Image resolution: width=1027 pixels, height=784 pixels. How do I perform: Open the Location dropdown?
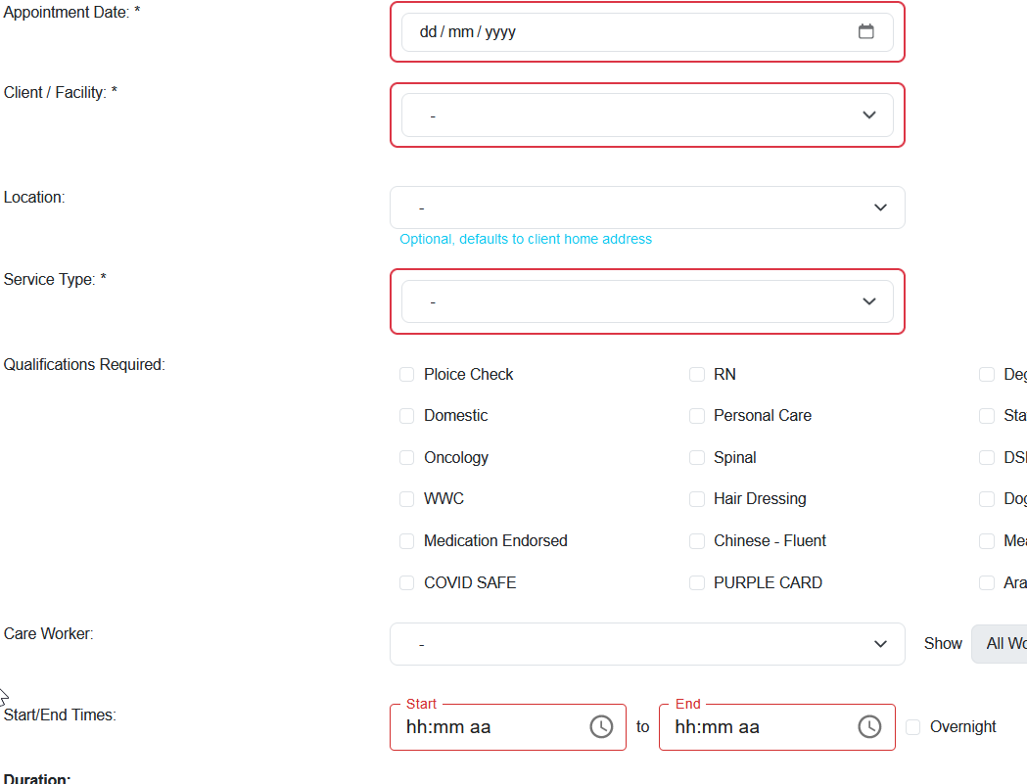[647, 208]
